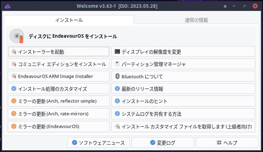263x152 pixels.
Task: Click info icon beside システムログを共有する方法
Action: 117,114
